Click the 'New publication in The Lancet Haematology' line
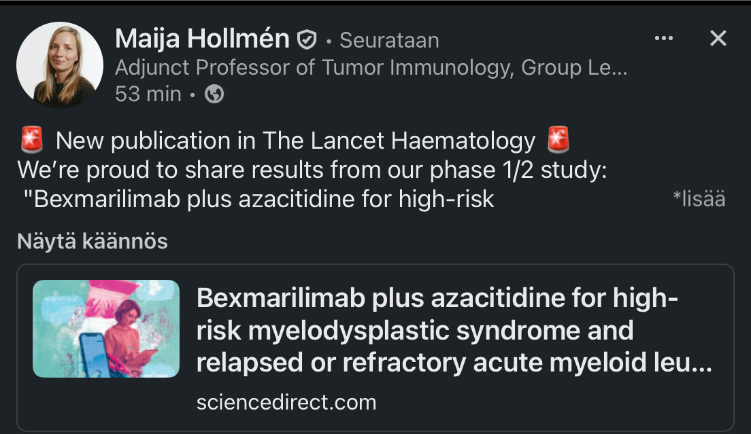 point(295,141)
